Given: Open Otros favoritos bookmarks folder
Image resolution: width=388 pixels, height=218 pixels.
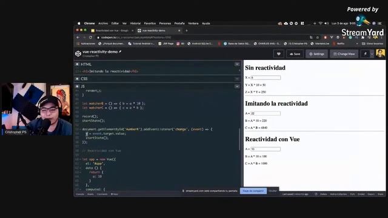Looking at the screenshot, I should [x=372, y=44].
